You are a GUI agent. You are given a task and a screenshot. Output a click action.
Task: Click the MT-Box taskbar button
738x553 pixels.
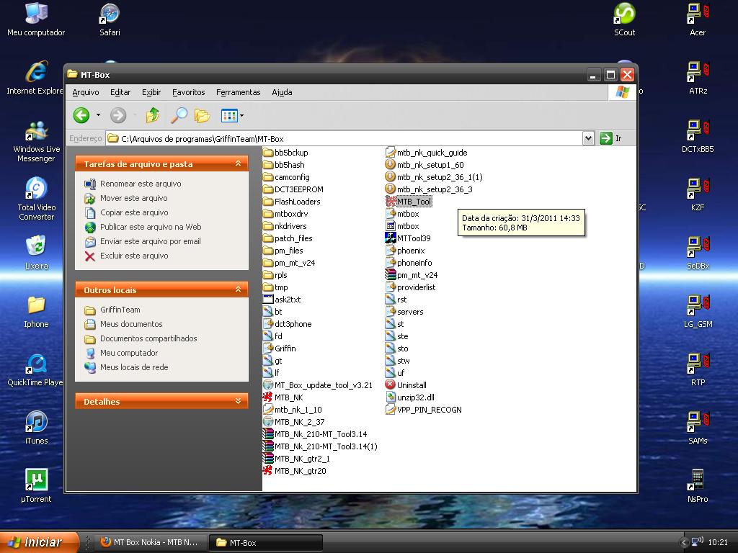(267, 543)
